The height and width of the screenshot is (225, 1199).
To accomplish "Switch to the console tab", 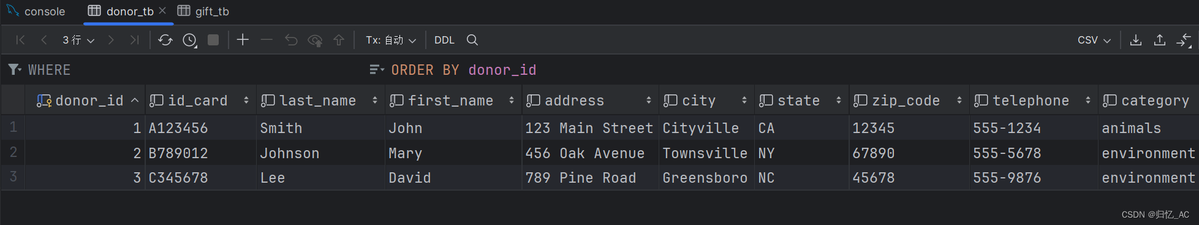I will 36,11.
